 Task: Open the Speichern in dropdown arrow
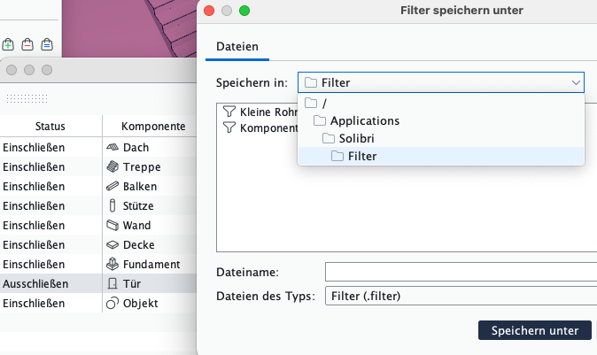(x=576, y=82)
